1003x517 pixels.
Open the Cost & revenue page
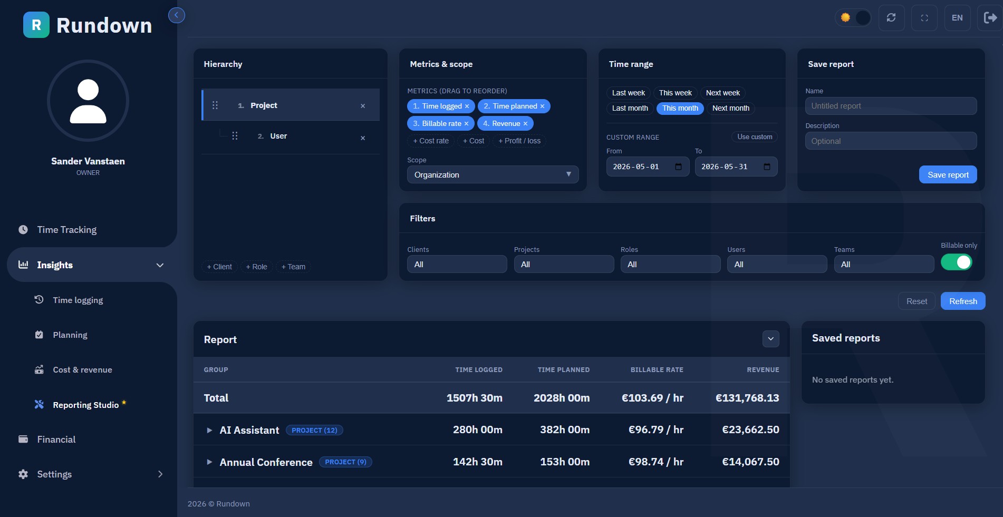click(82, 369)
